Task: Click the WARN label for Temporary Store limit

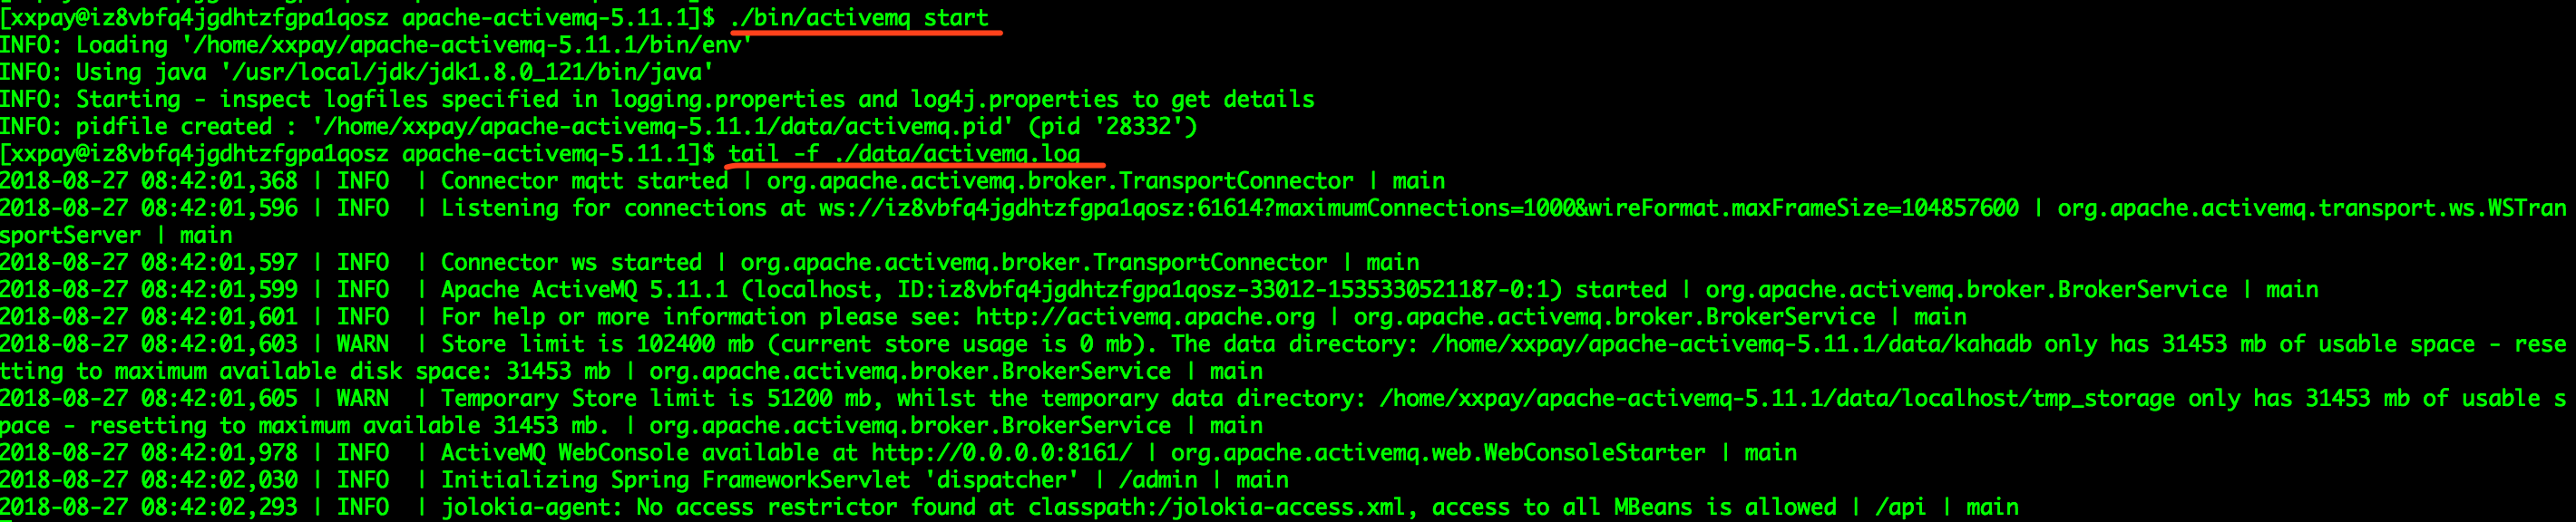Action: point(363,398)
